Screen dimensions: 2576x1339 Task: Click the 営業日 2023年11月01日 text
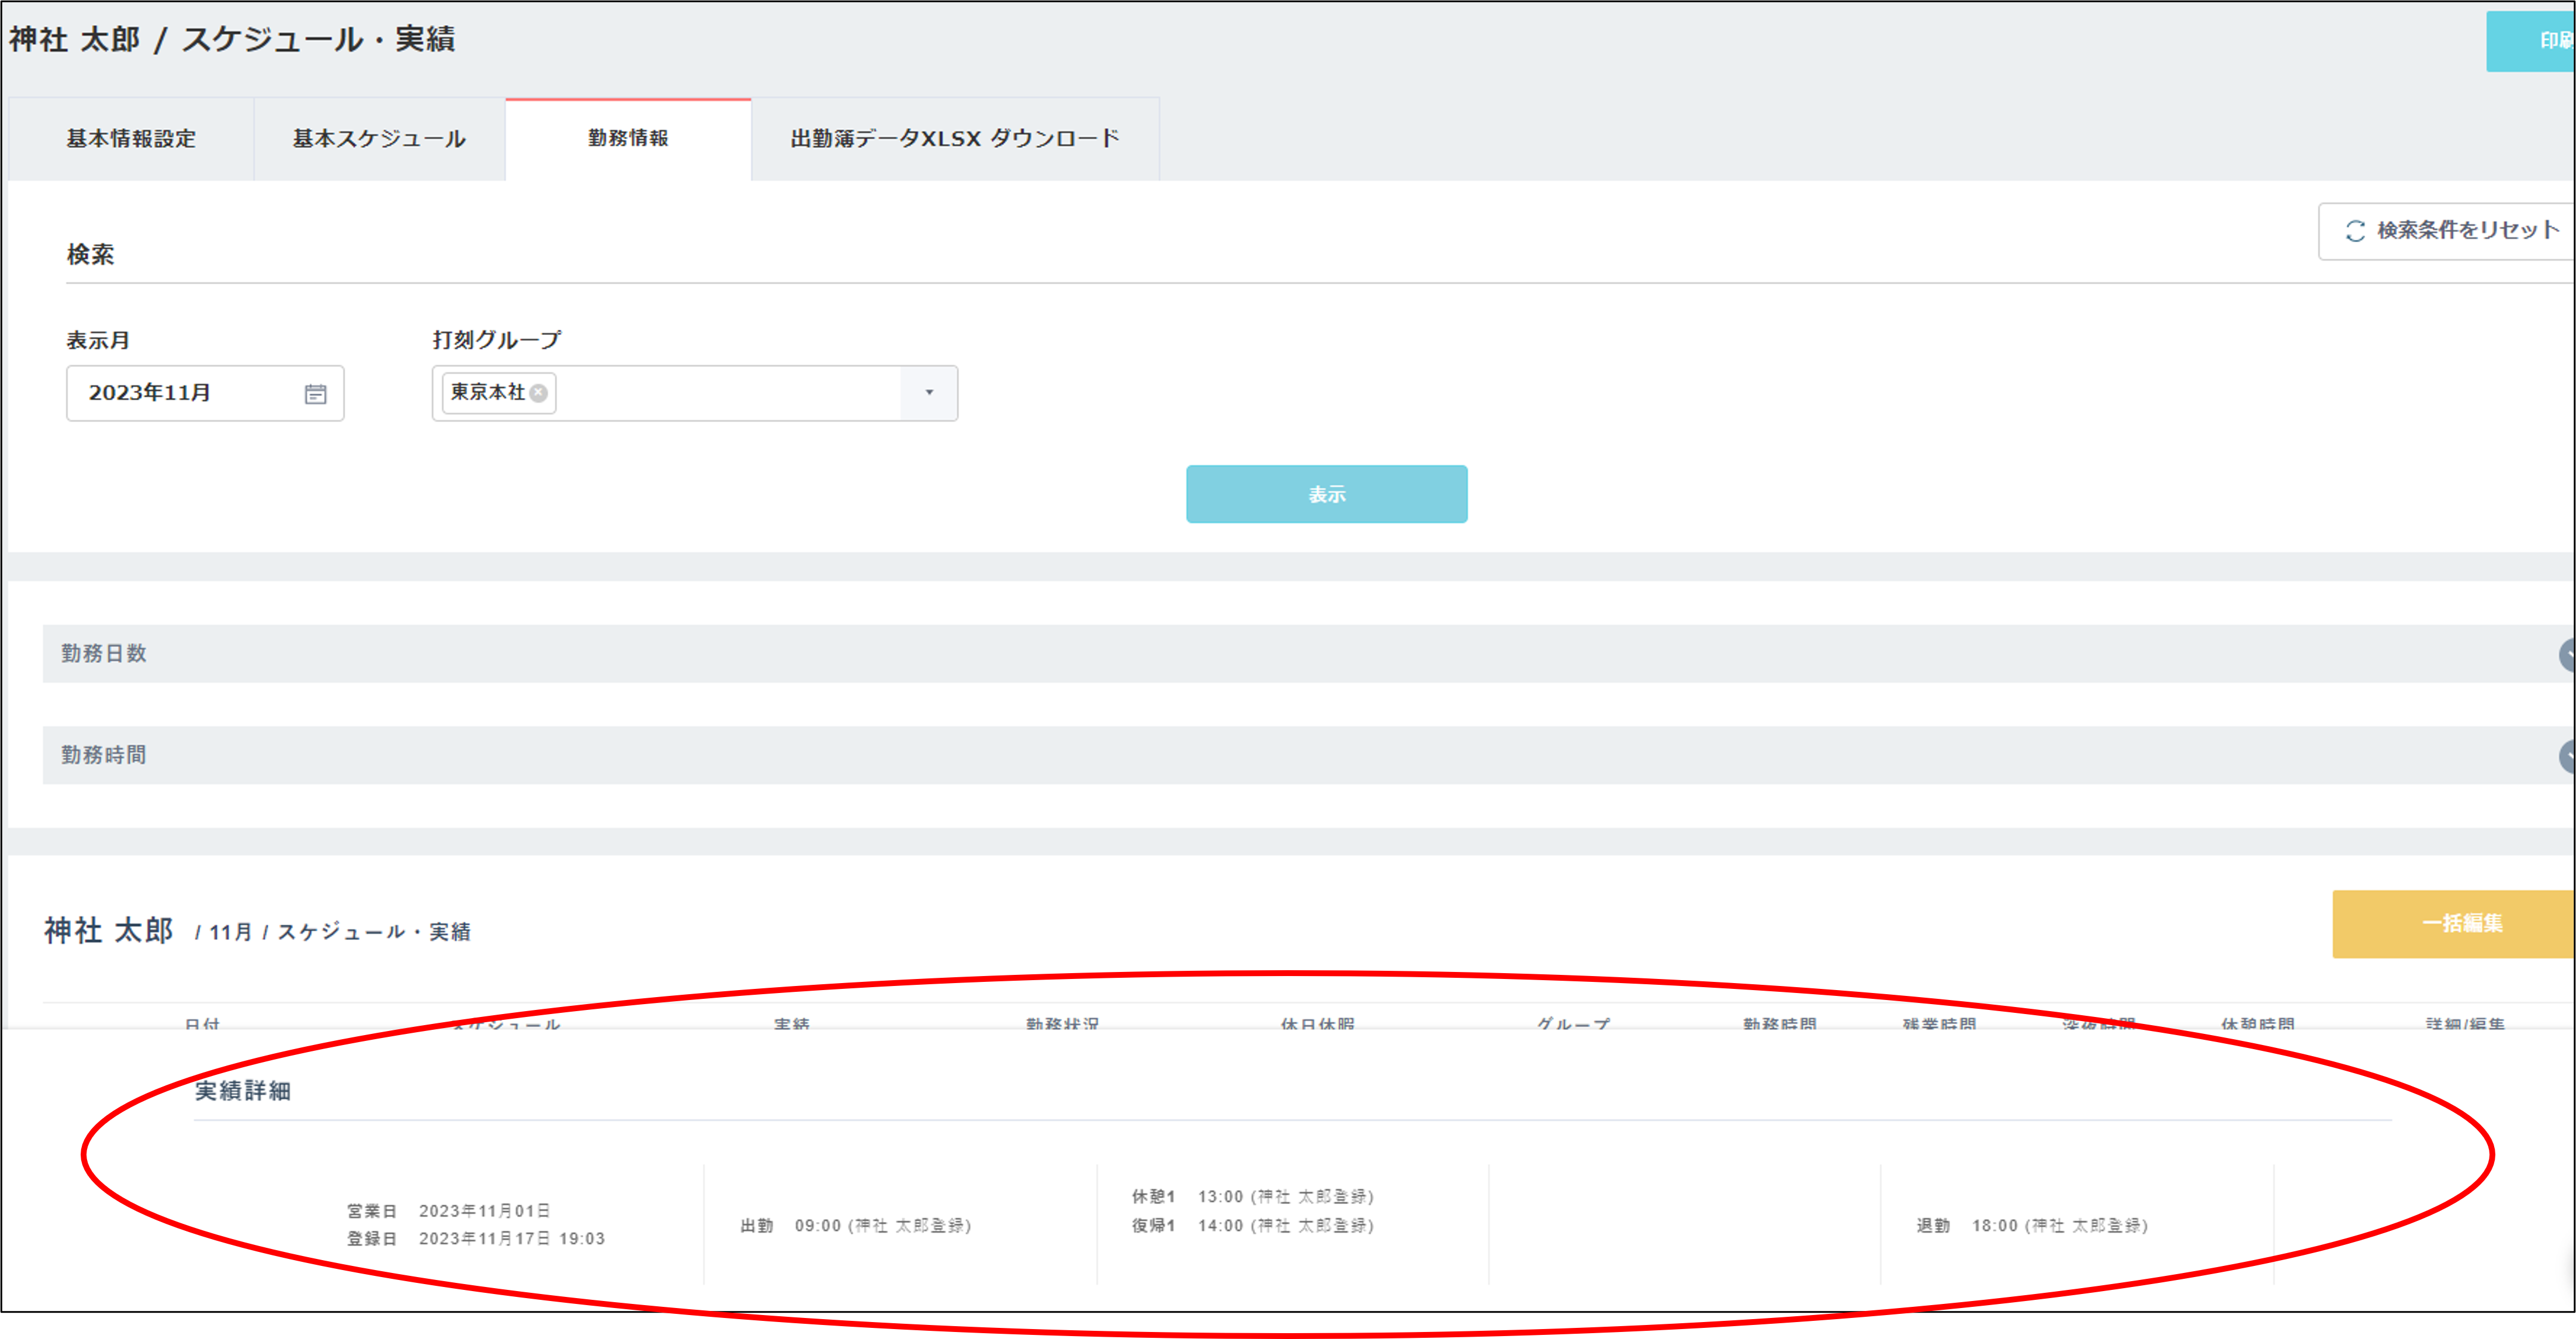click(448, 1211)
